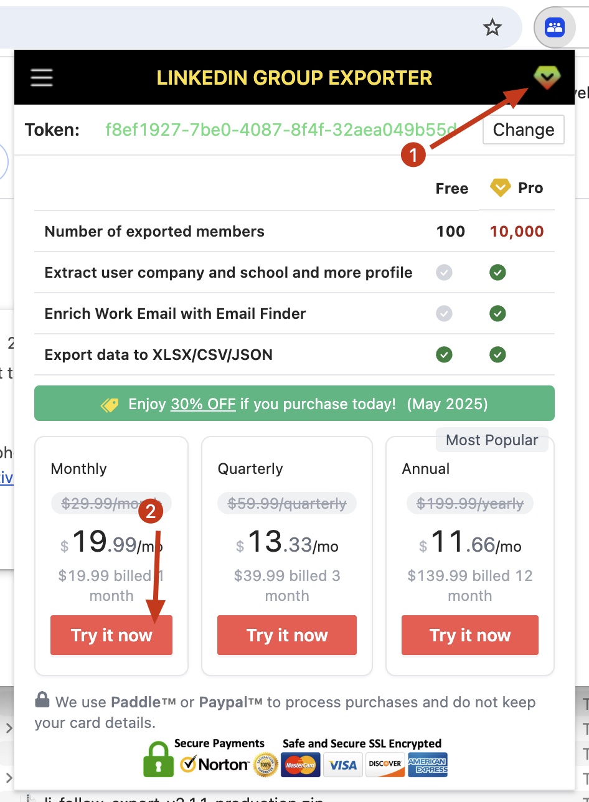Click Try it now for Quarterly plan
Viewport: 589px width, 802px height.
[287, 635]
